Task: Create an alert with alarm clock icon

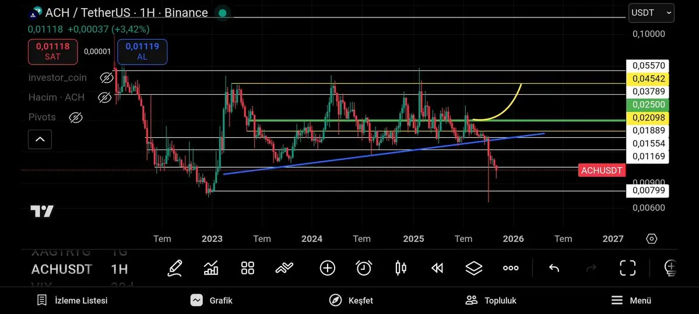Action: [x=364, y=267]
